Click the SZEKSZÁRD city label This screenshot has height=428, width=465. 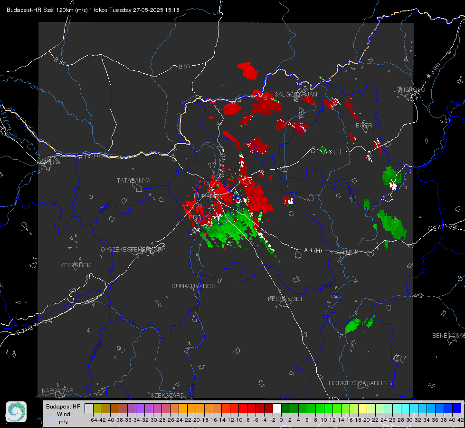(168, 395)
